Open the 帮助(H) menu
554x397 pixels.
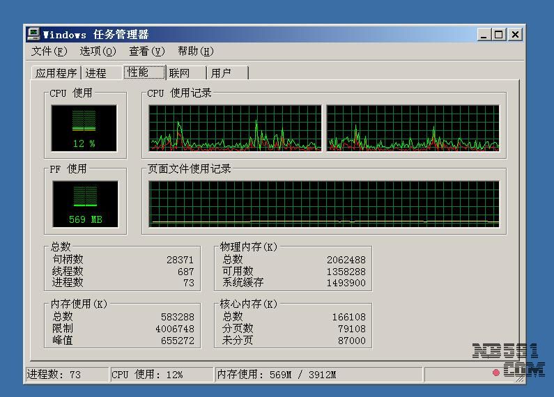[x=195, y=52]
